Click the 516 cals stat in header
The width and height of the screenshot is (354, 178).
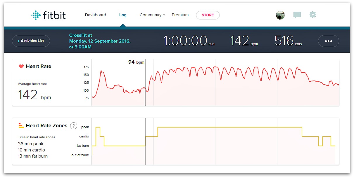(288, 41)
